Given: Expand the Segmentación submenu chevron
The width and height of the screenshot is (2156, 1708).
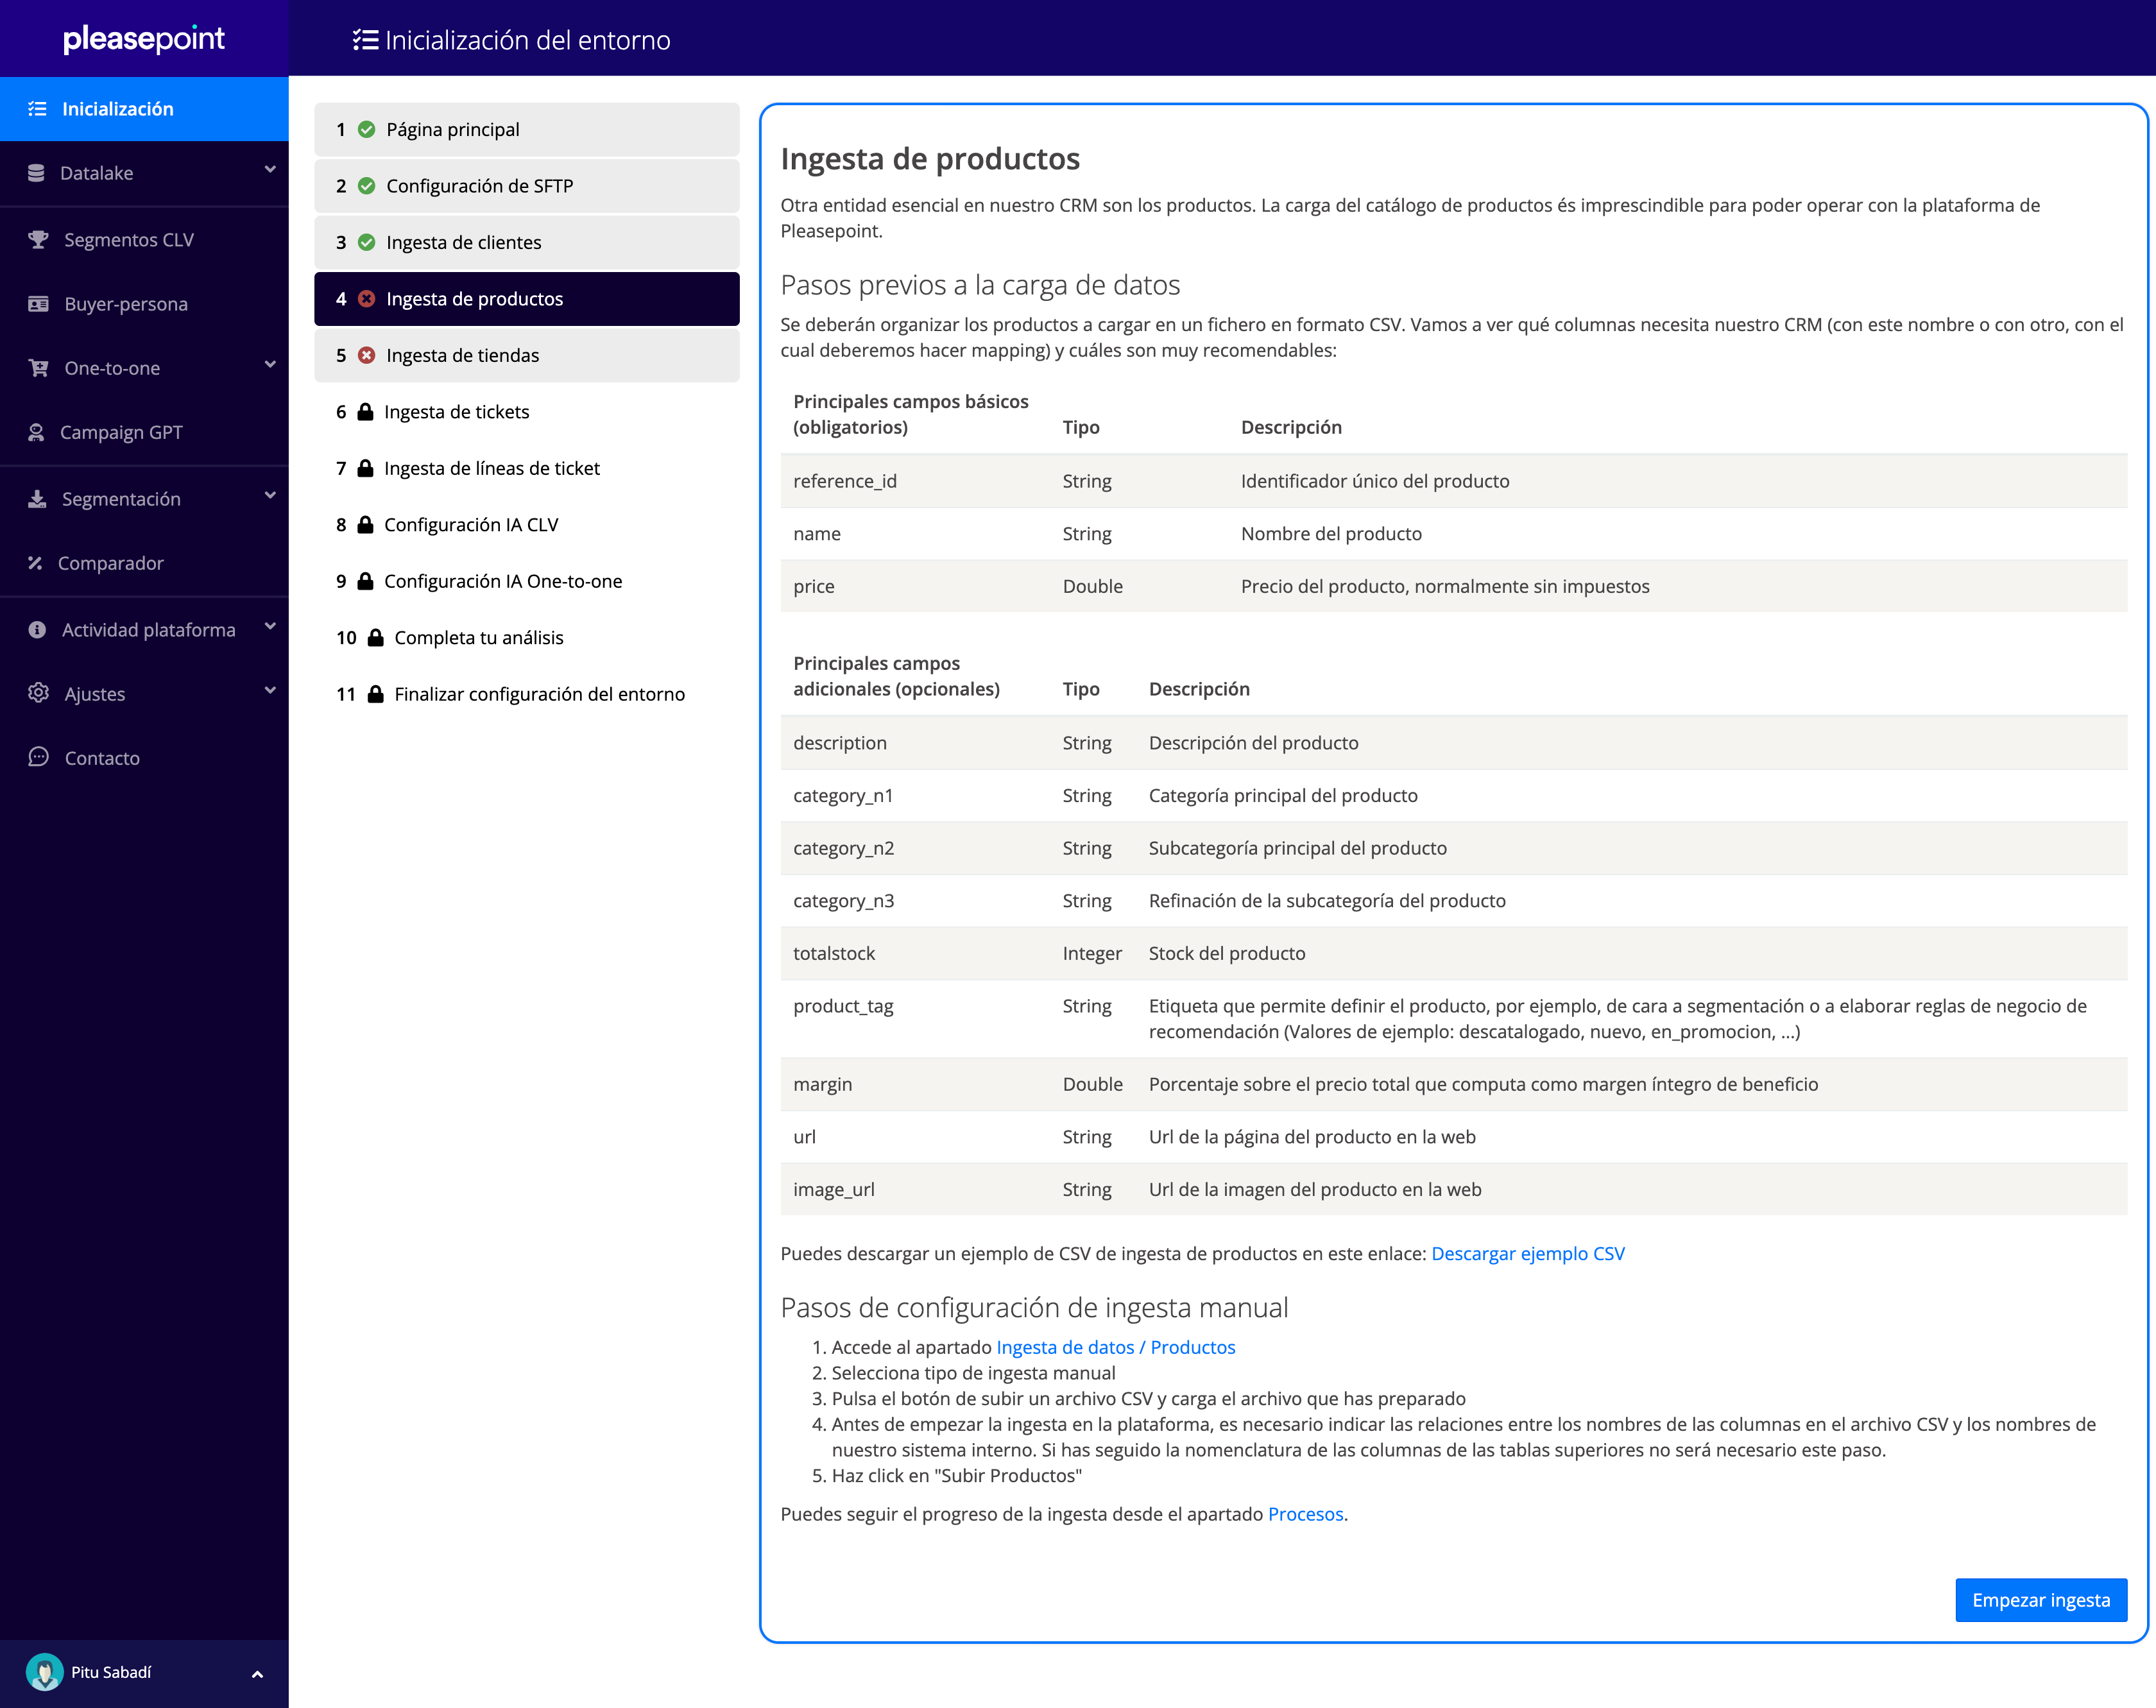Looking at the screenshot, I should coord(270,496).
